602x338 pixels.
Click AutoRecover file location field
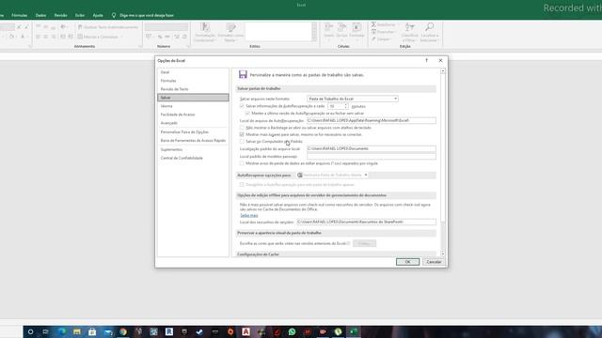[x=372, y=120]
